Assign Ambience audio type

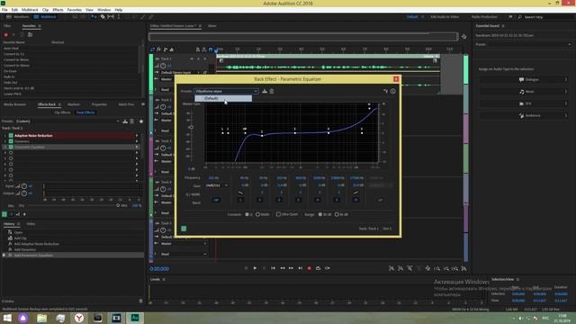coord(524,115)
